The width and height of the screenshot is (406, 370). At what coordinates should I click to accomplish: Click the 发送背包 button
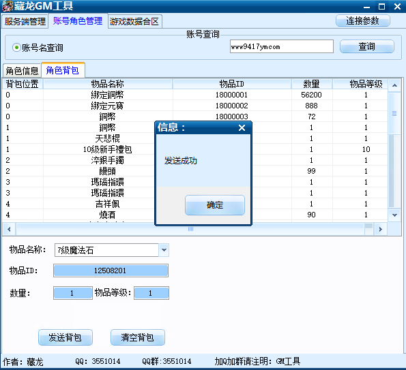point(66,337)
